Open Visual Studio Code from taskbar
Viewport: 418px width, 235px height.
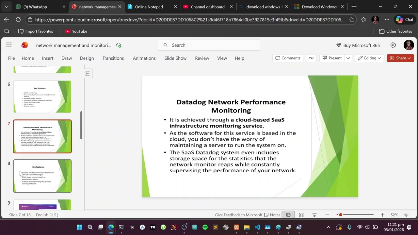point(257,227)
